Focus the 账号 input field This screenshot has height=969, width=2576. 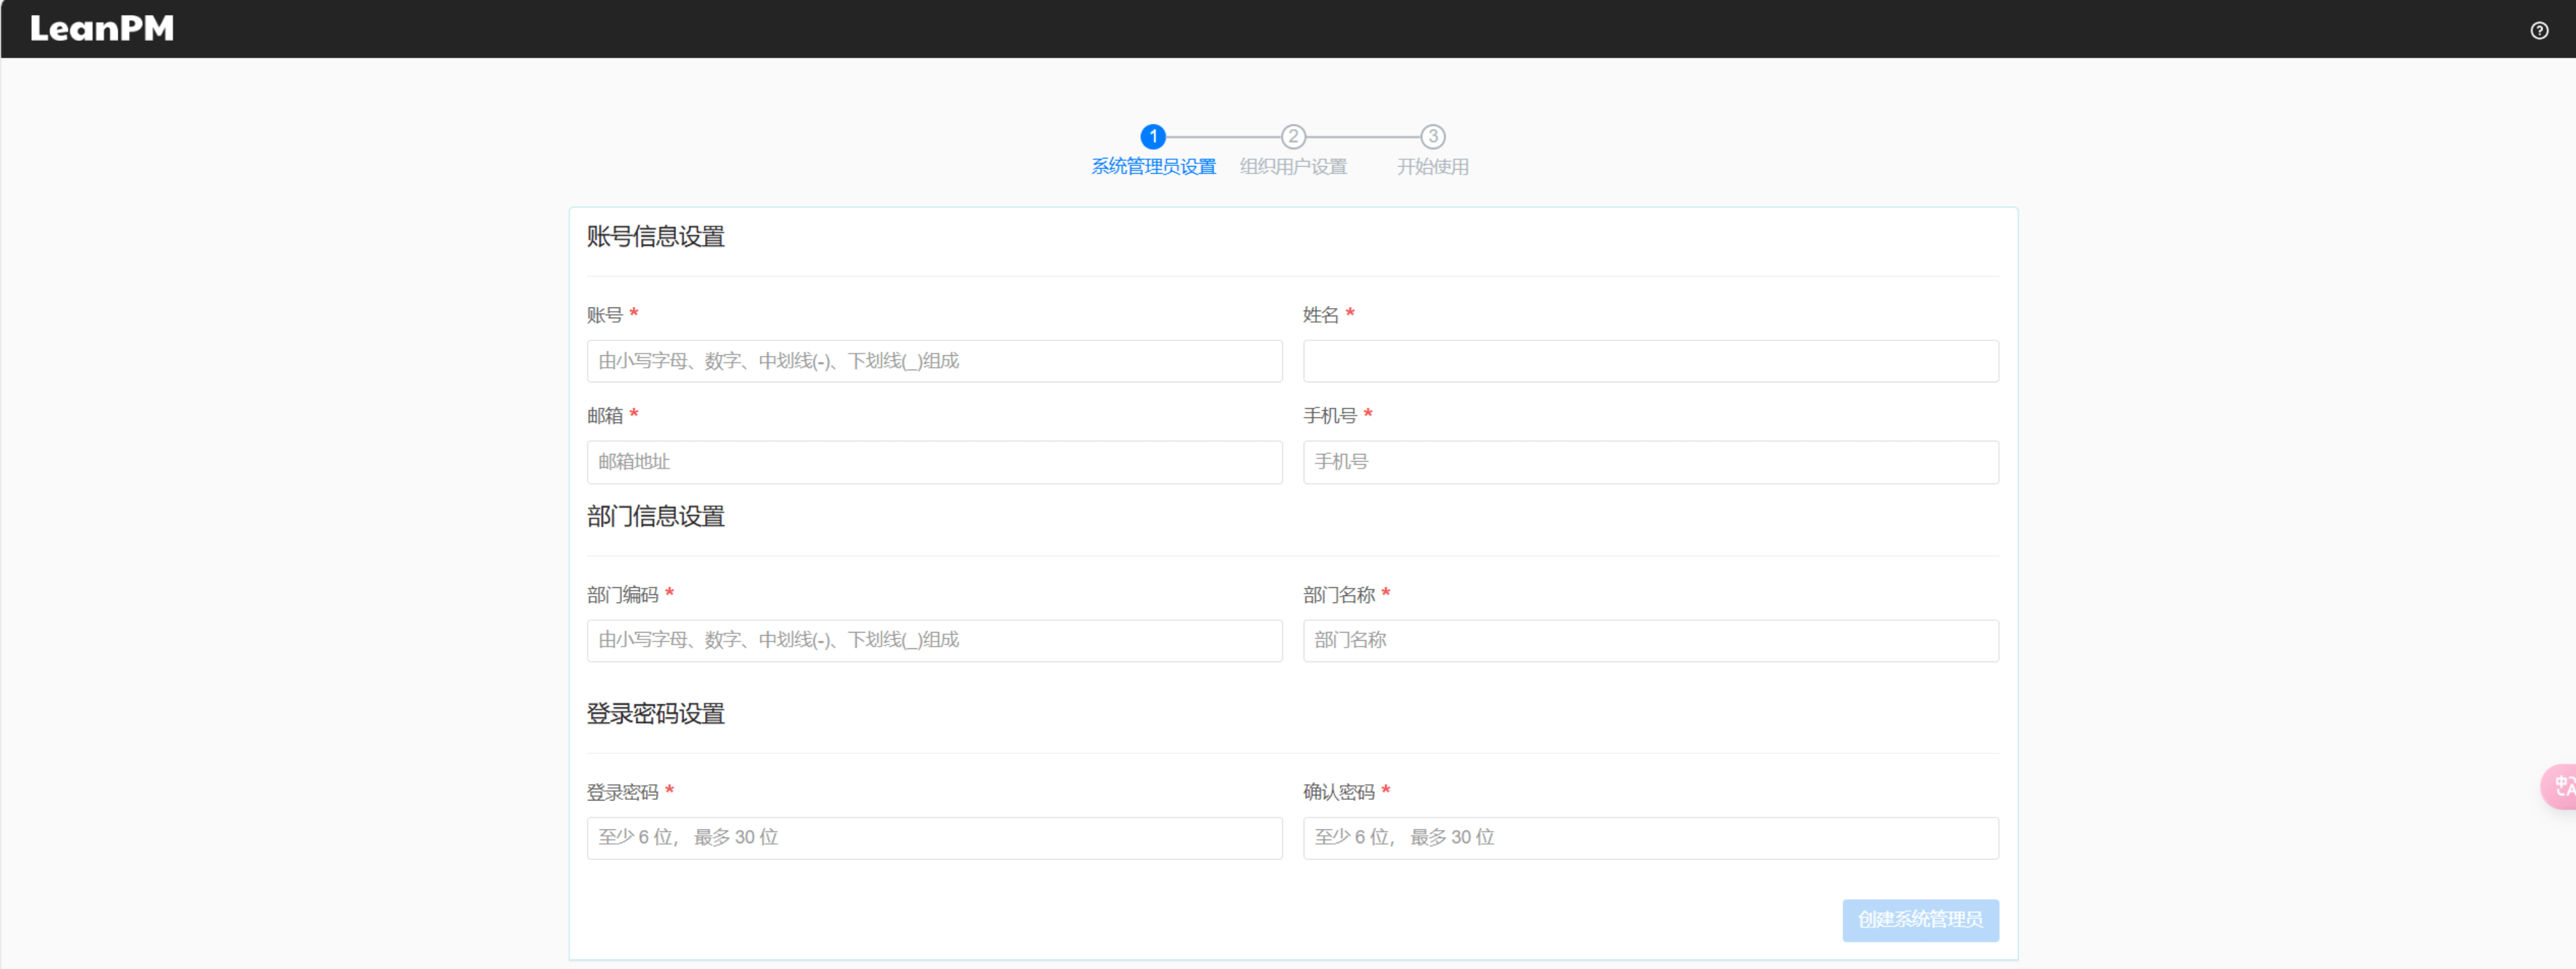[934, 361]
